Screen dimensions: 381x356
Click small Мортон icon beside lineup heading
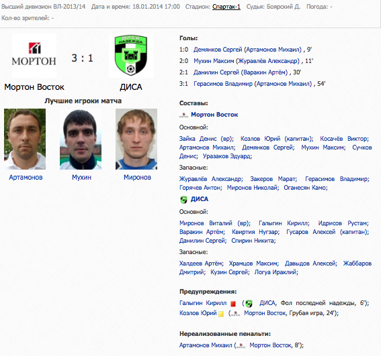[x=183, y=115]
